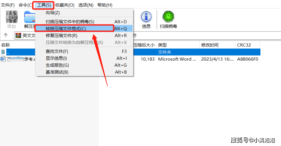
Task: Select 查找文件(F) menu item
Action: click(x=57, y=51)
